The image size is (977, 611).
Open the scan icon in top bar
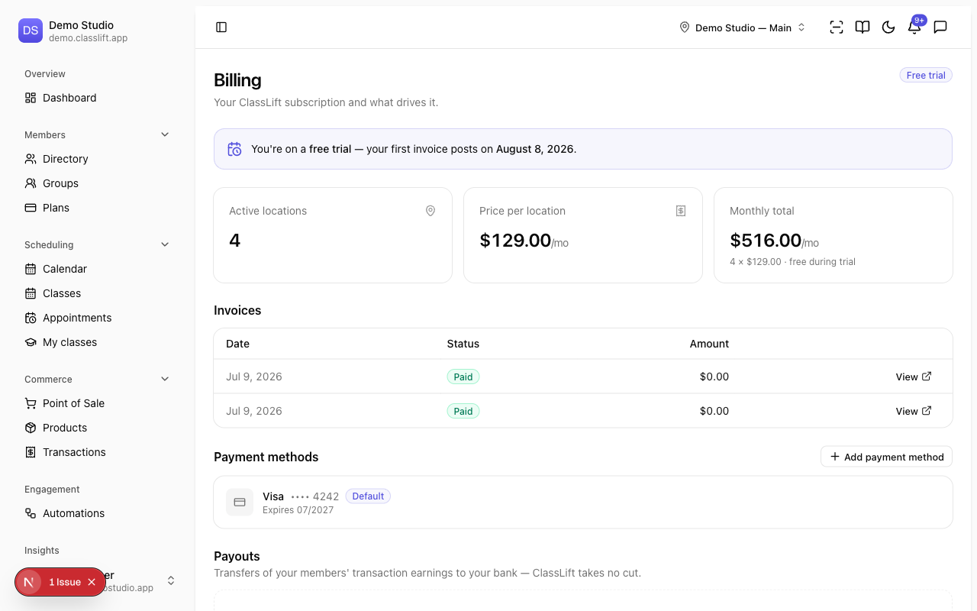click(x=837, y=27)
